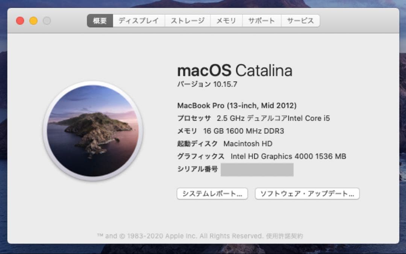Select the グラフィックス Intel HD Graphics line
This screenshot has width=406, height=254.
(262, 156)
